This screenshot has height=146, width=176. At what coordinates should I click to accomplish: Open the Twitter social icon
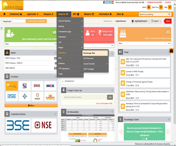(x=107, y=2)
